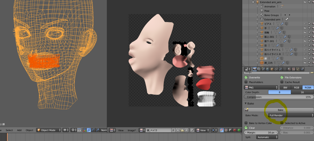314x141 pixels.
Task: Open the viewport shading selector
Action: [x=66, y=130]
